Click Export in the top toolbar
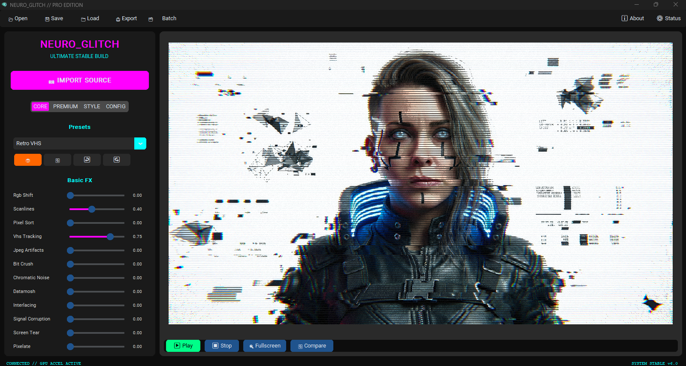Viewport: 686px width, 366px height. tap(127, 18)
